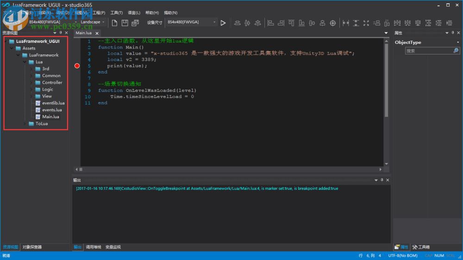
Task: Click the CAP indicator in status bar
Action: [428, 255]
